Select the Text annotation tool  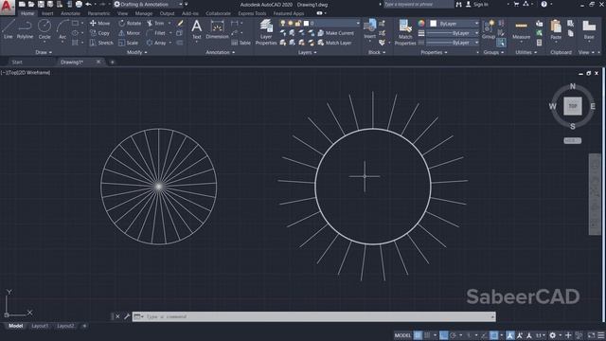tap(196, 29)
